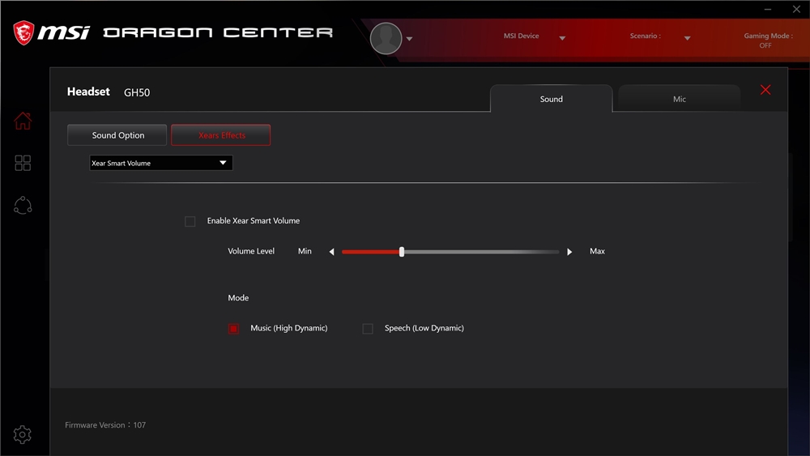The height and width of the screenshot is (456, 810).
Task: Open the settings gear icon
Action: pos(22,434)
